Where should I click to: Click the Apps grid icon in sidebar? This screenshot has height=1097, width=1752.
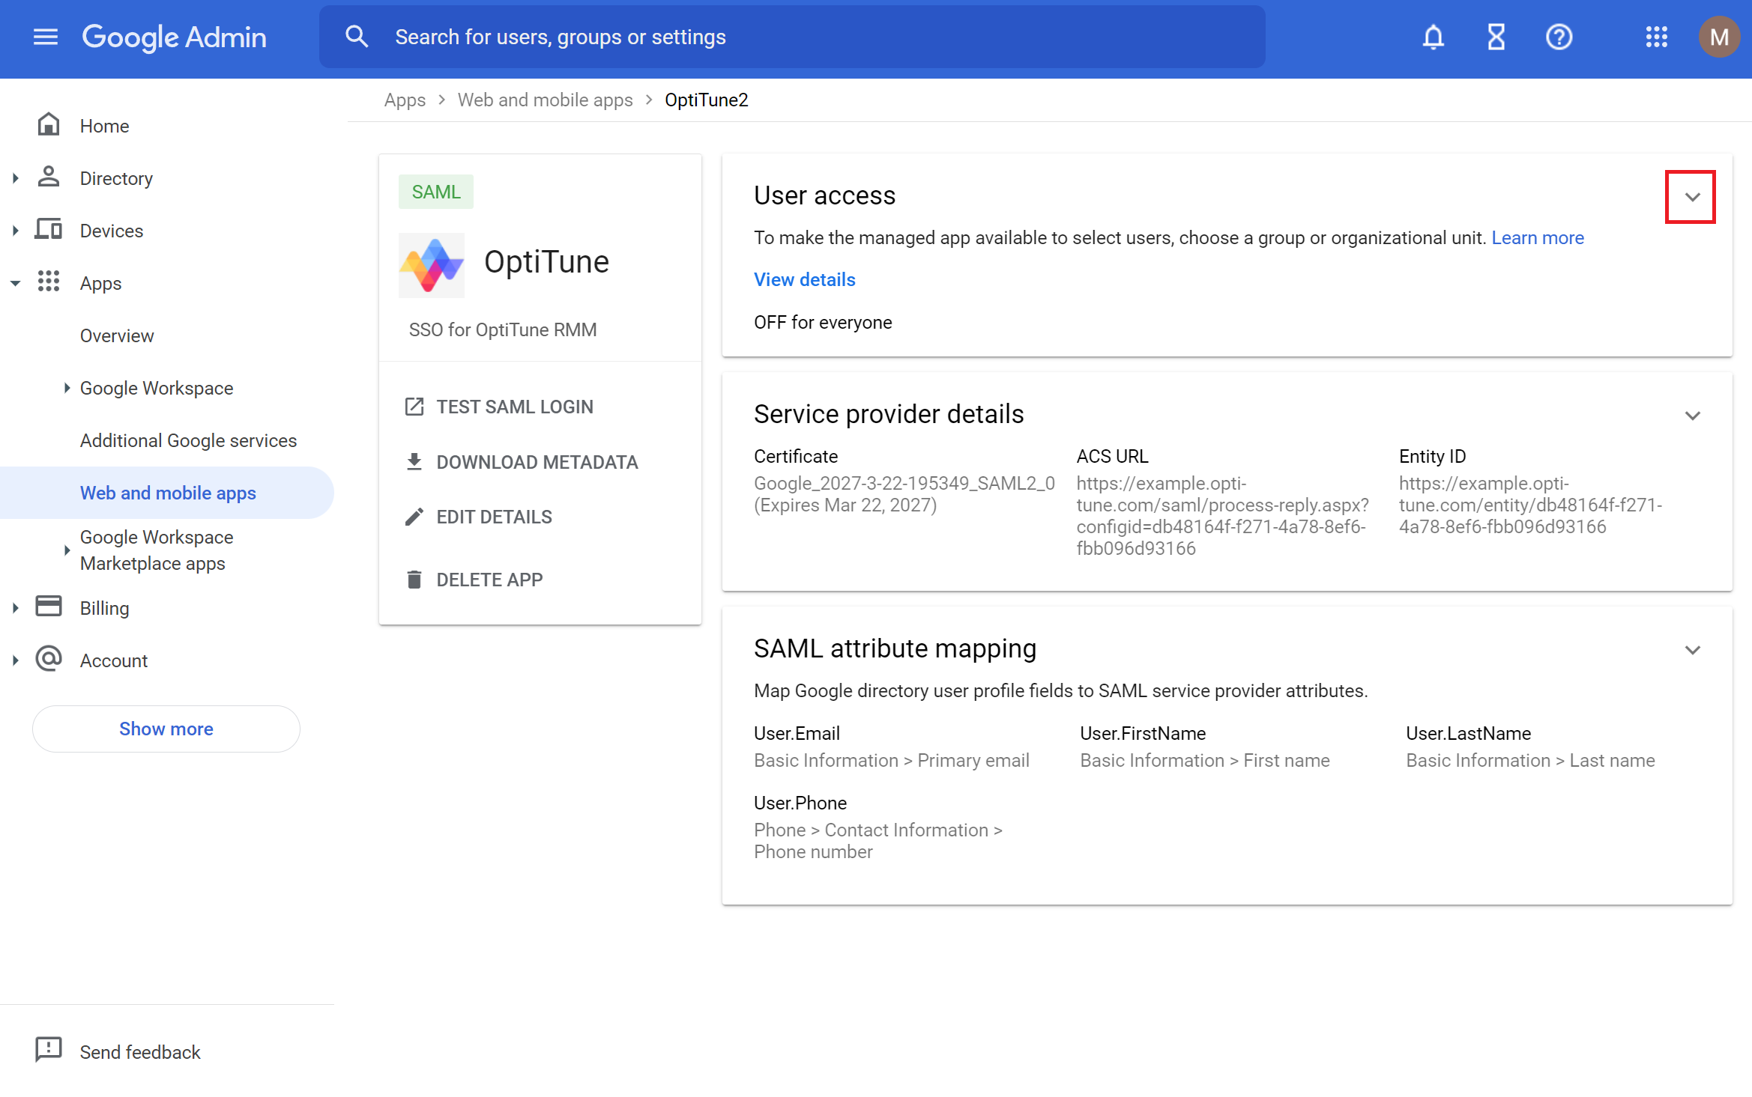[x=49, y=282]
